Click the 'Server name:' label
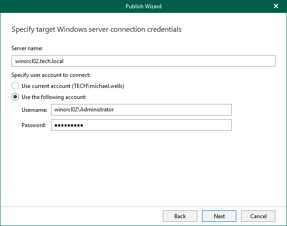The height and width of the screenshot is (226, 287). pyautogui.click(x=27, y=48)
